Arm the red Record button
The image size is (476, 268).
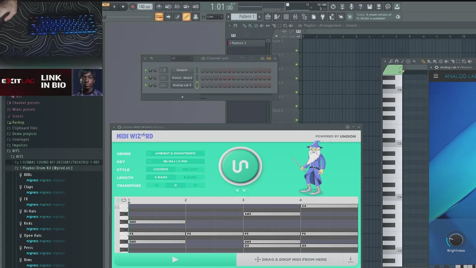click(132, 6)
